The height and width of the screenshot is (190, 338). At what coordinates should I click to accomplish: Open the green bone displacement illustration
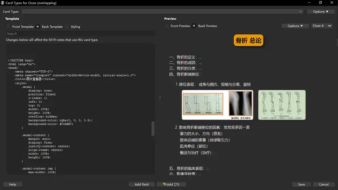click(x=282, y=104)
